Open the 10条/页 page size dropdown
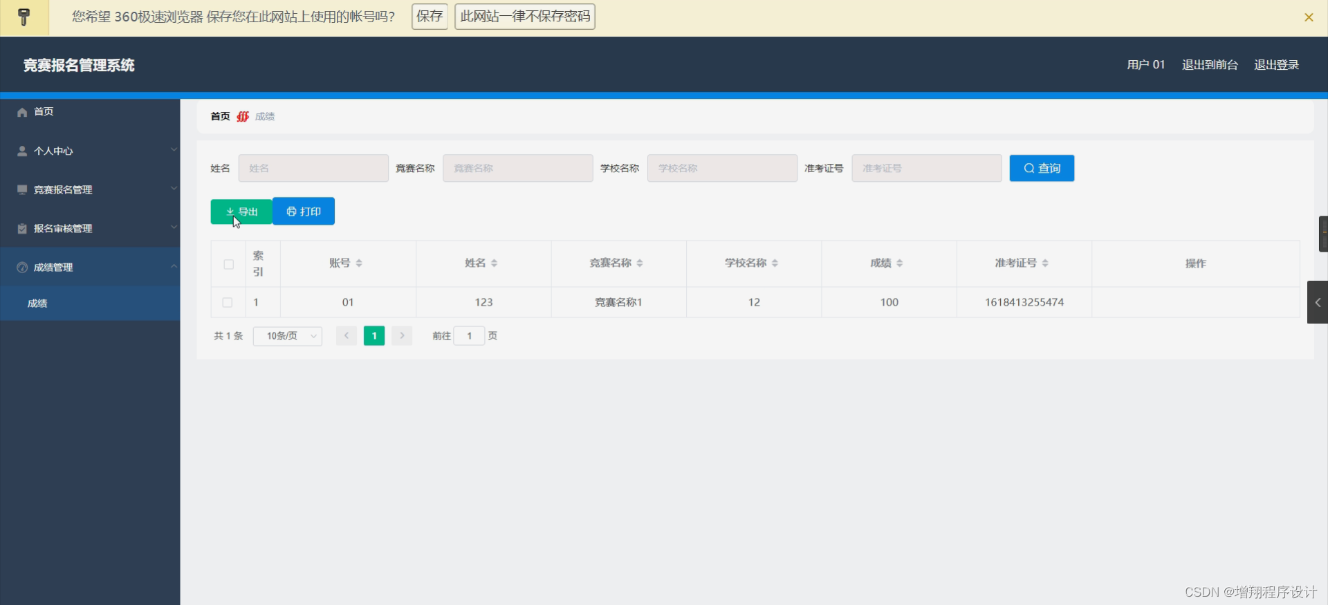Screen dimensions: 1328x605 [x=288, y=336]
